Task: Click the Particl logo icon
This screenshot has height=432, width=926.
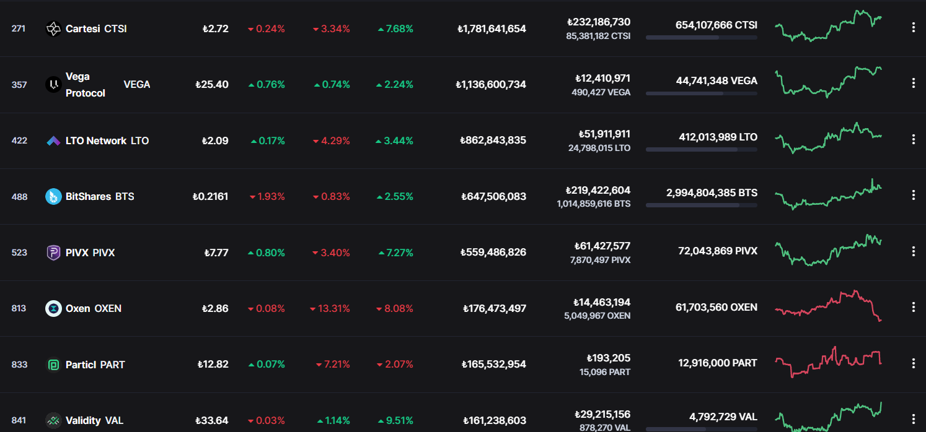Action: [54, 365]
